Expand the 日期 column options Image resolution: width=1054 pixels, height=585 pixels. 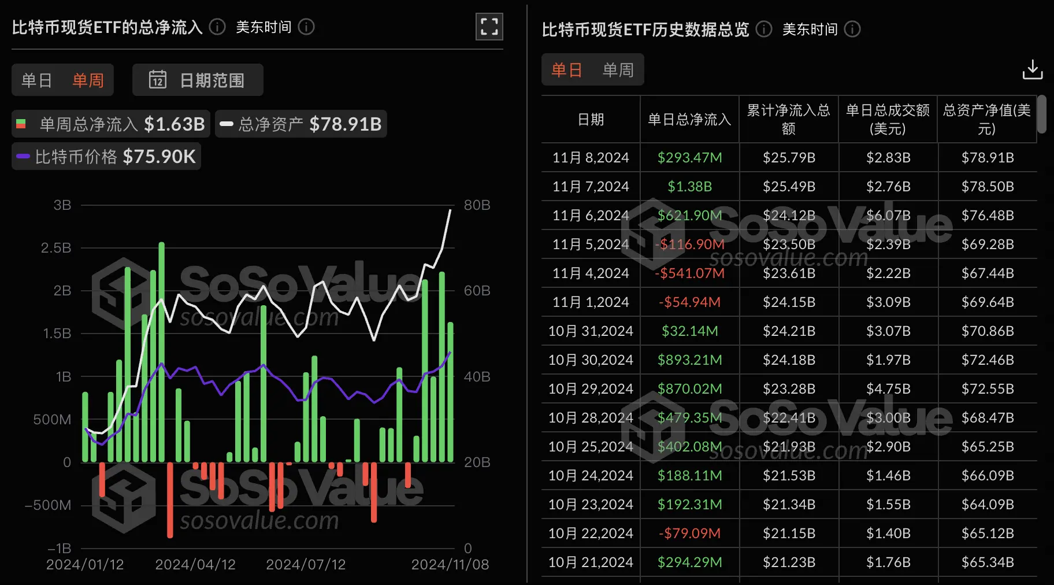(x=590, y=119)
